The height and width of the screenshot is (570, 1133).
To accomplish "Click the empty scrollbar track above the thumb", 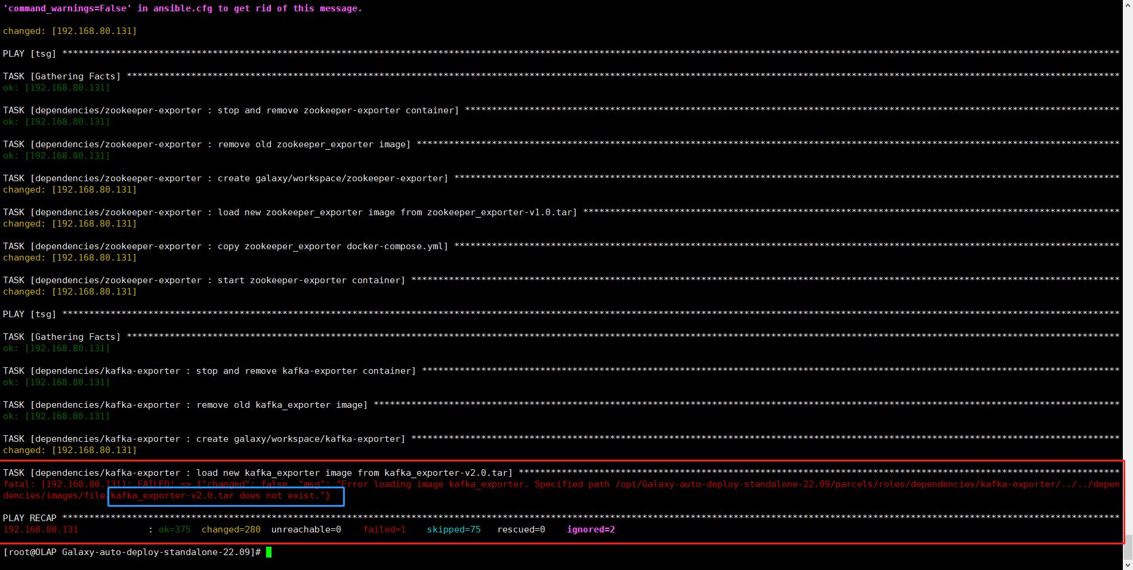I will click(x=1128, y=268).
